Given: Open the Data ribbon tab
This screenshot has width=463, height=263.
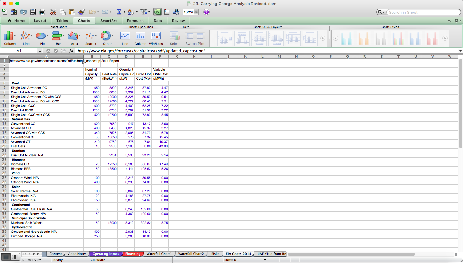Looking at the screenshot, I should (x=158, y=21).
